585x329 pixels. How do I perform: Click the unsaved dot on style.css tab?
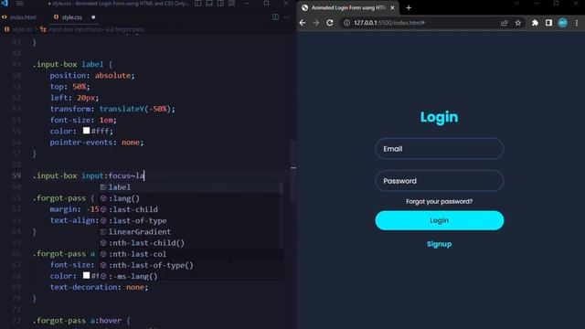(93, 17)
